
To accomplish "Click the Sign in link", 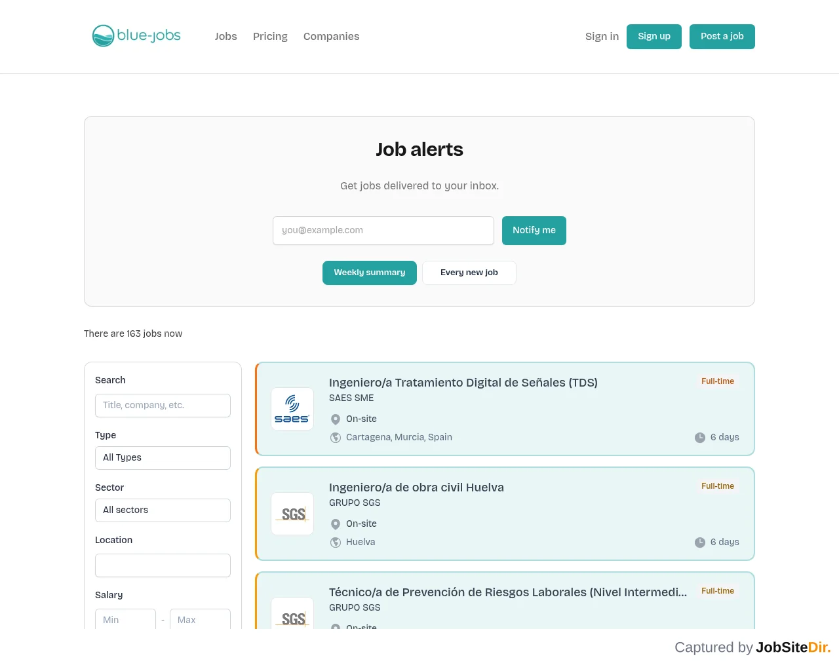I will coord(602,37).
